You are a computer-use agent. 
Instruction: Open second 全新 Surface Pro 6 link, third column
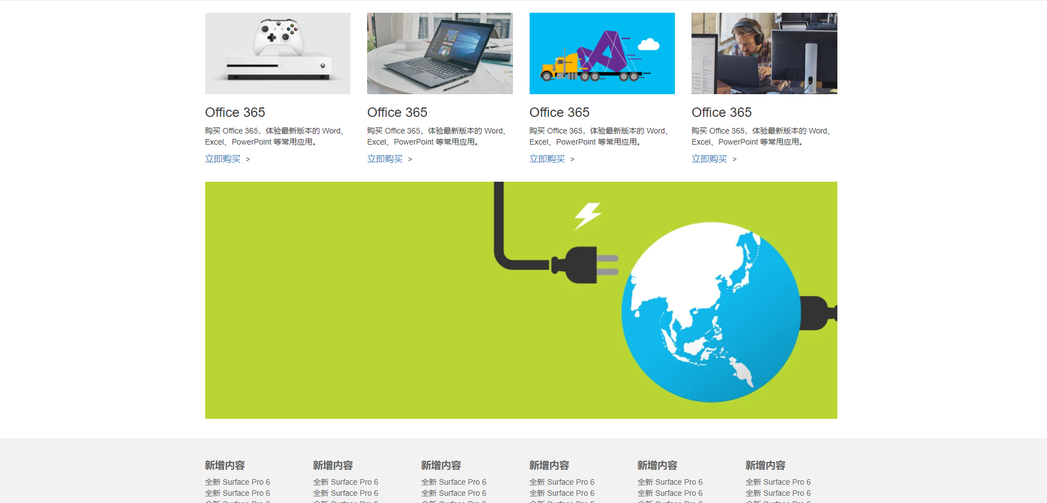454,493
